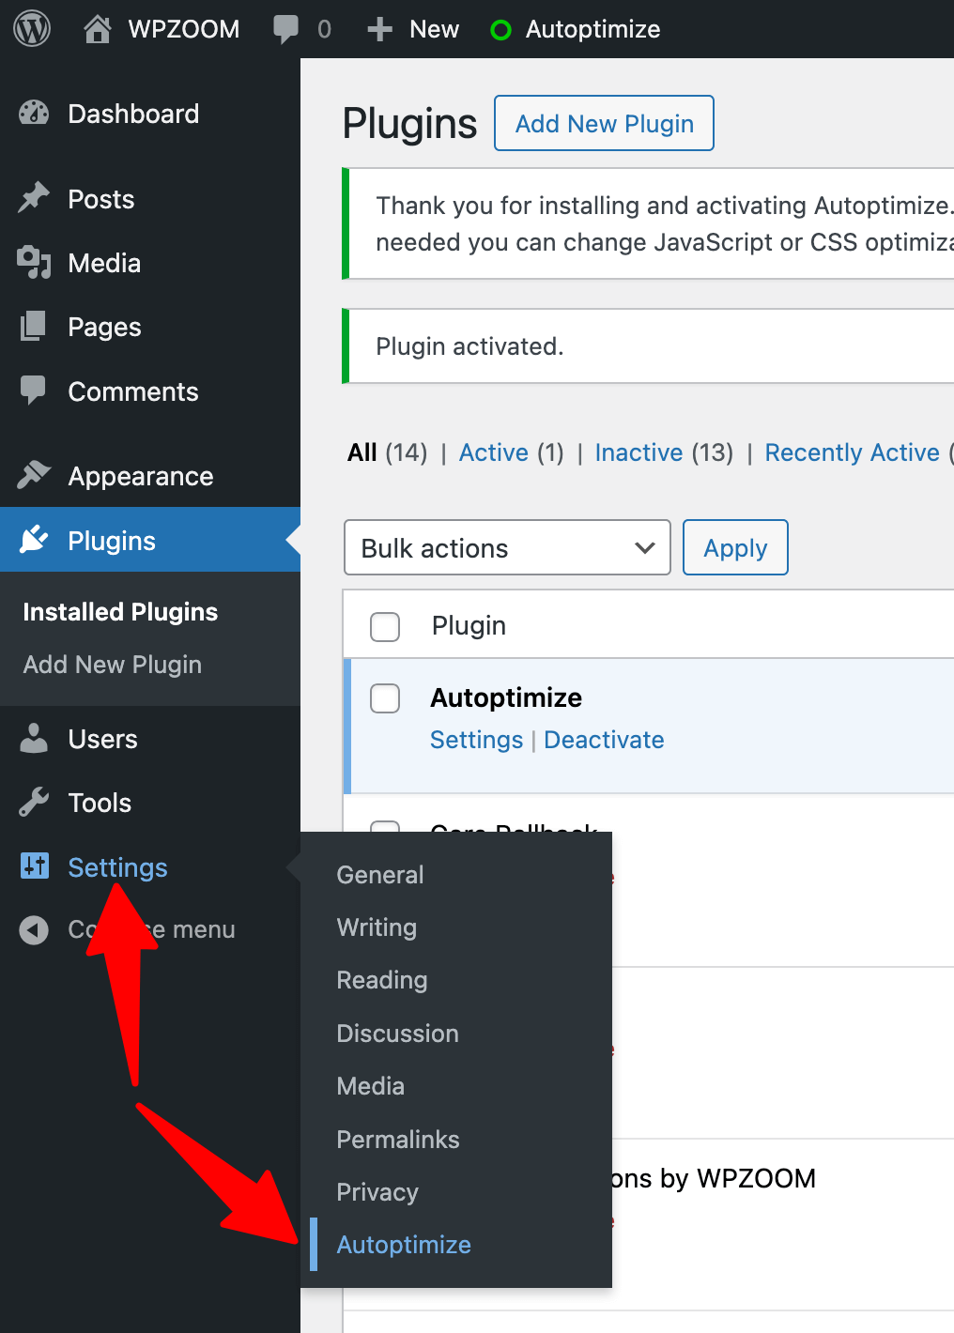The height and width of the screenshot is (1333, 954).
Task: Select Add New Plugin in sidebar submenu
Action: pos(113,665)
